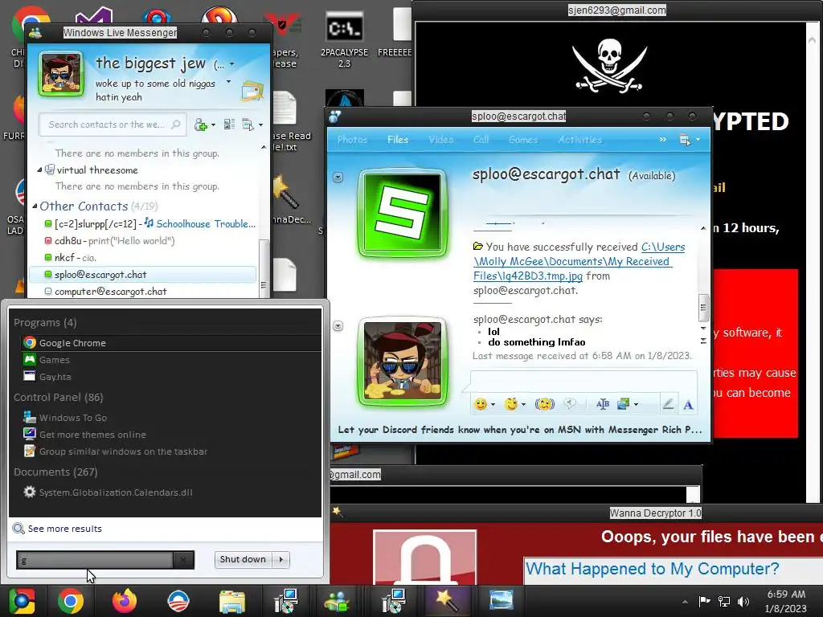
Task: Open Google Chrome from Start search results
Action: pyautogui.click(x=170, y=343)
